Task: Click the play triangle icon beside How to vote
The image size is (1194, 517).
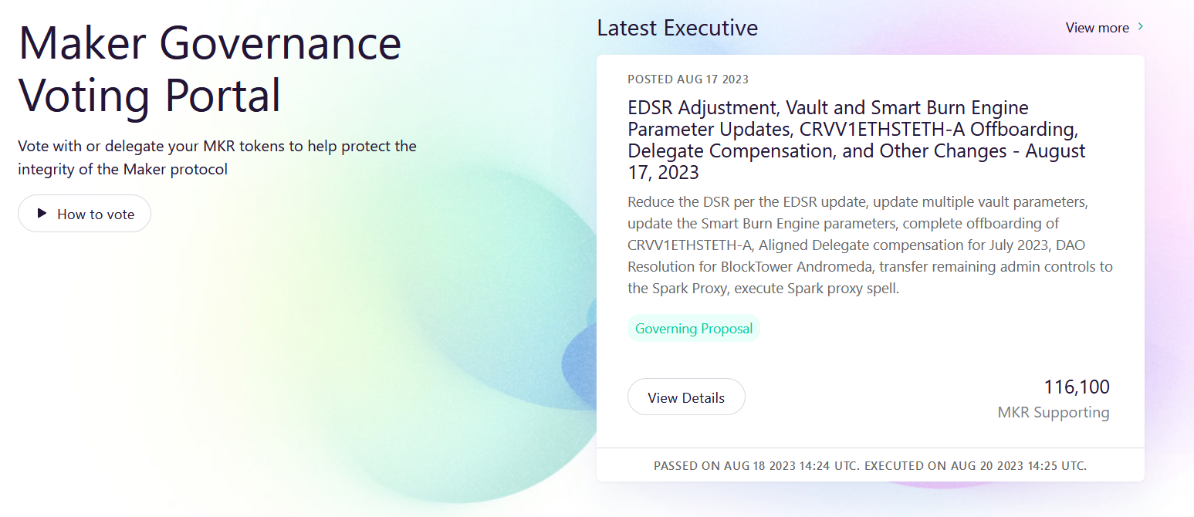Action: coord(41,213)
